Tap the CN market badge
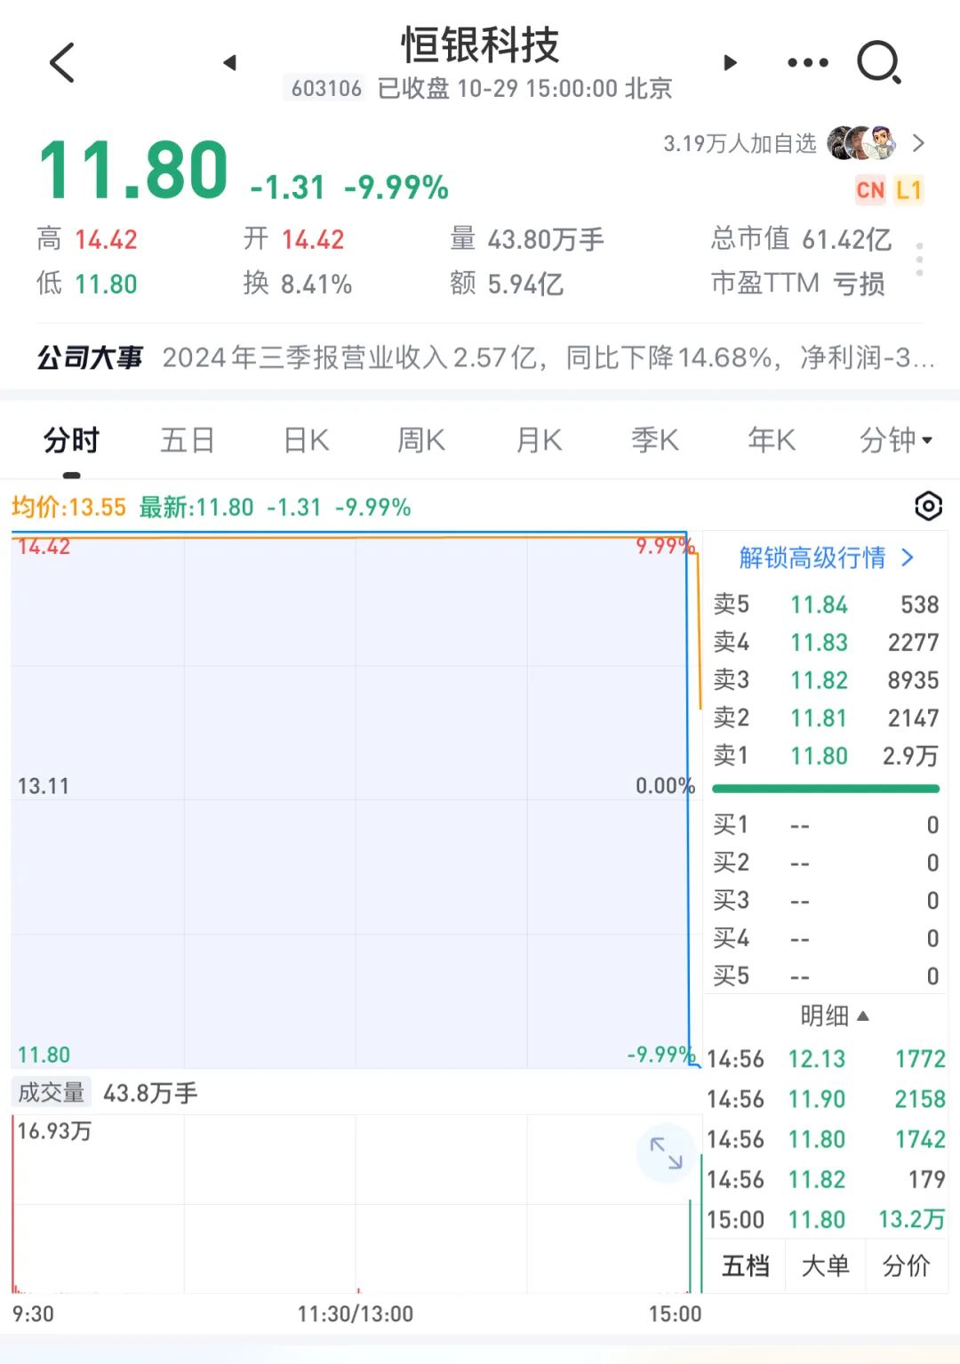Viewport: 960px width, 1364px height. click(870, 190)
